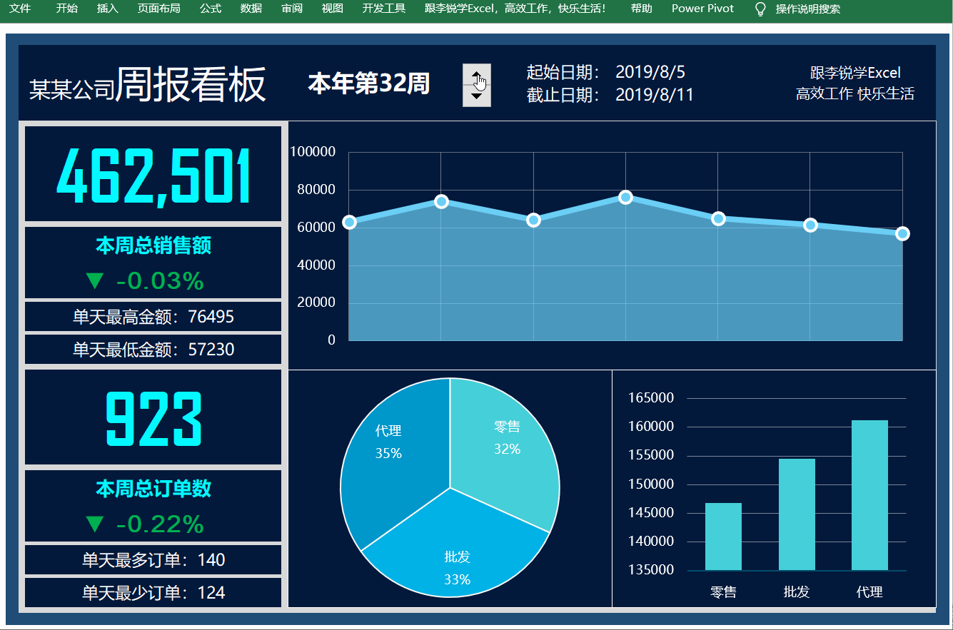Select the 页面布局 tab
953x630 pixels.
pos(158,9)
